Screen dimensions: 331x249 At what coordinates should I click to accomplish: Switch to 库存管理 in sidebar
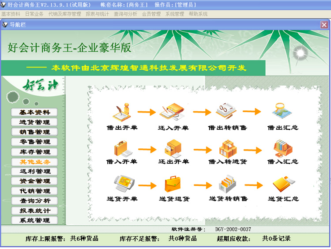pos(35,152)
